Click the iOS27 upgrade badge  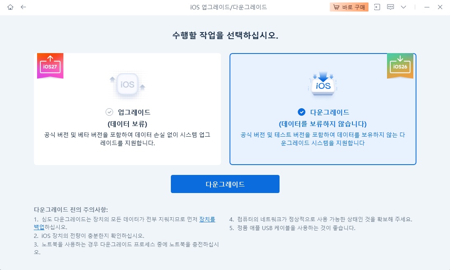pyautogui.click(x=50, y=65)
